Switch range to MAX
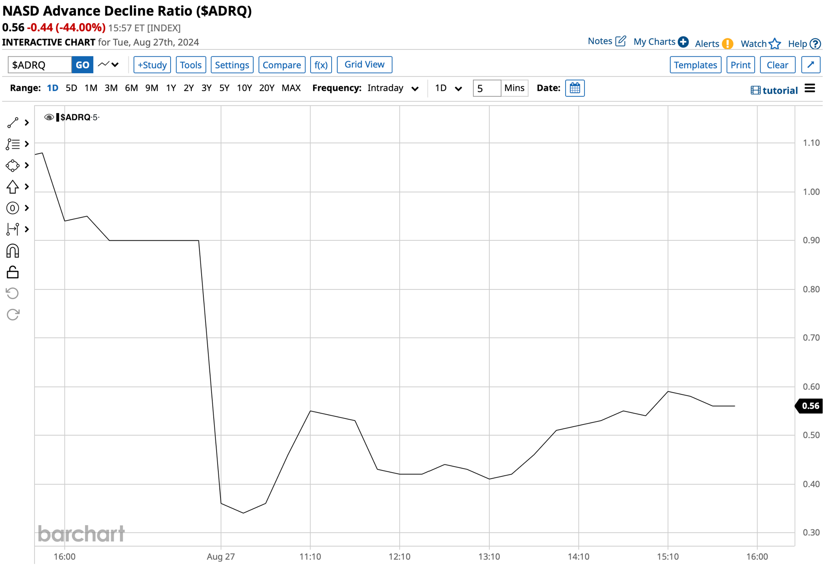This screenshot has width=827, height=581. (291, 88)
